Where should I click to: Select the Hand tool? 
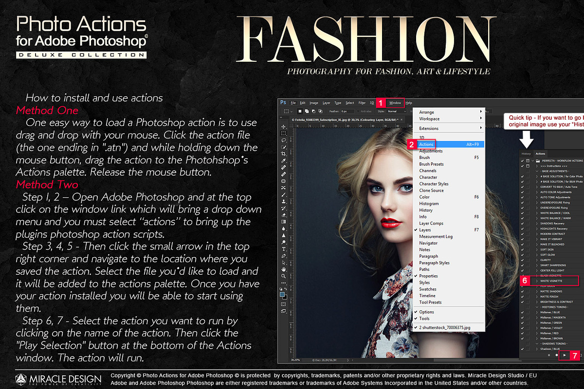click(x=283, y=269)
